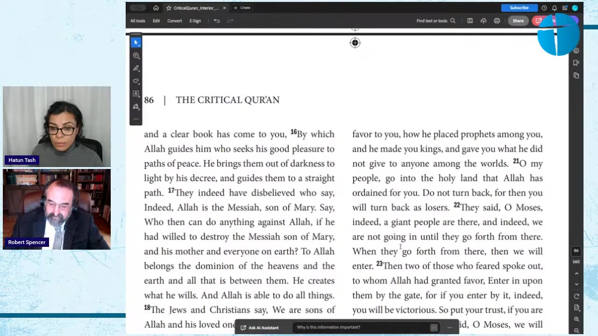
Task: Open All tools menu
Action: point(137,21)
